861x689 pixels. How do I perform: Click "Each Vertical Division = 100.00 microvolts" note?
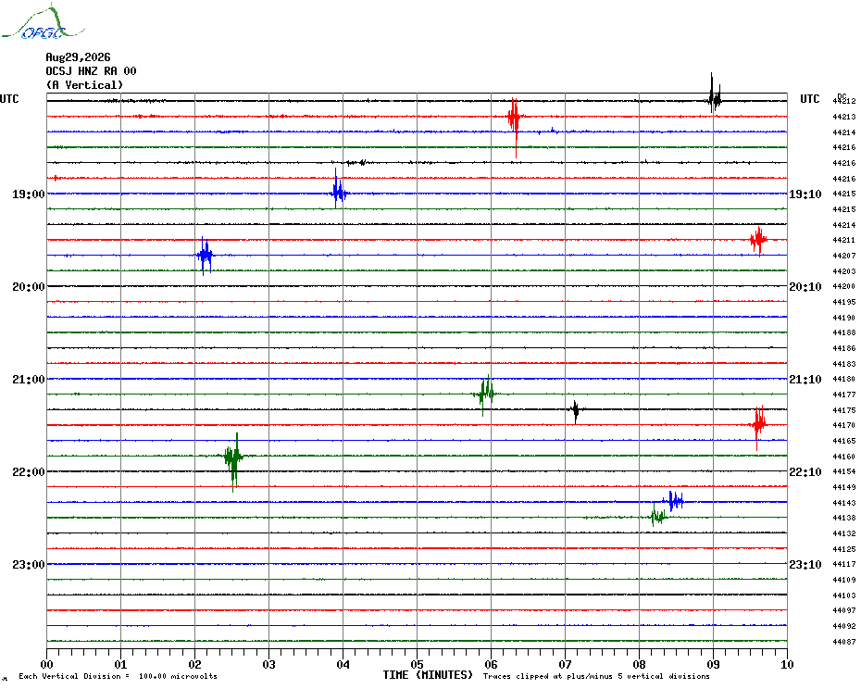coord(119,676)
